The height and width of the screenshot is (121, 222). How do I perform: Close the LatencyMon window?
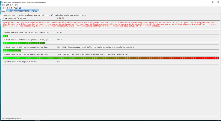pyautogui.click(x=218, y=2)
